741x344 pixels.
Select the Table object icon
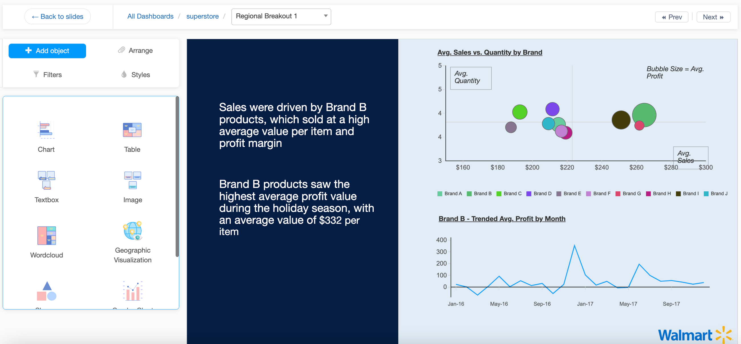click(132, 130)
